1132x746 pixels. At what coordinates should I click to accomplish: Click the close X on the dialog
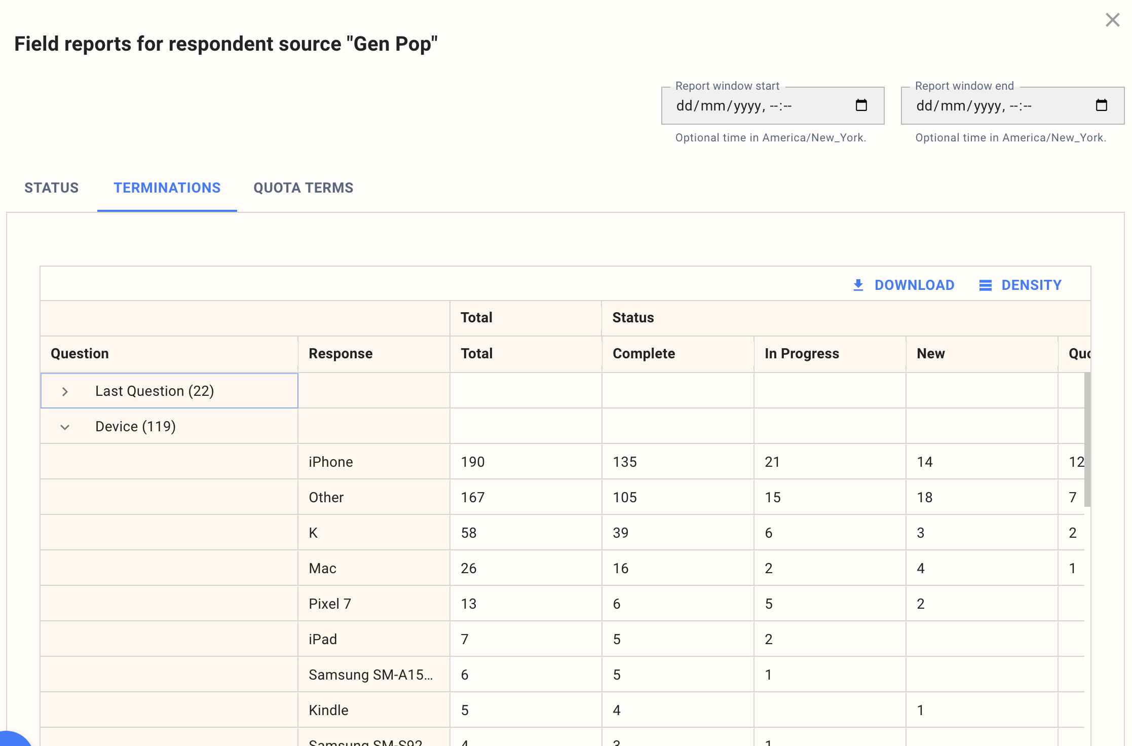click(1112, 20)
